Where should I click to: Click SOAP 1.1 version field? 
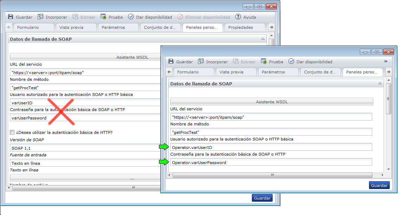(85, 148)
